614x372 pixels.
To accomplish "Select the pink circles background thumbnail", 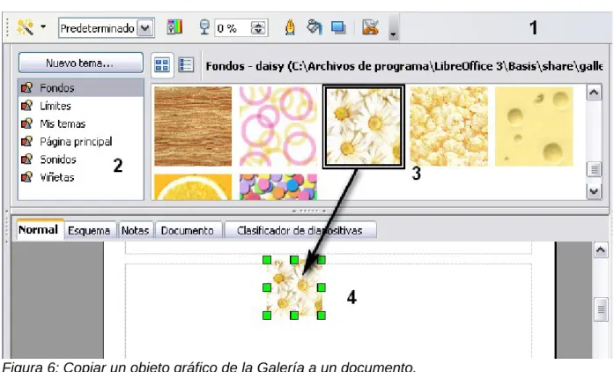I will click(278, 127).
